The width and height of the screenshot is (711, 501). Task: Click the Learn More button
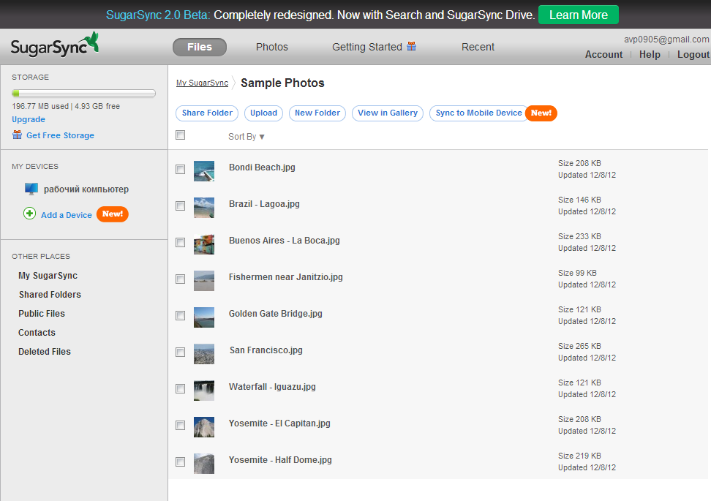578,15
